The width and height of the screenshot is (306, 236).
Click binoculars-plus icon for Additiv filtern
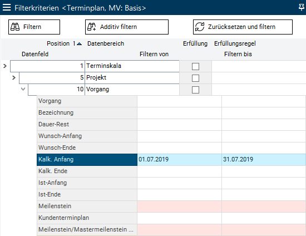pos(92,27)
